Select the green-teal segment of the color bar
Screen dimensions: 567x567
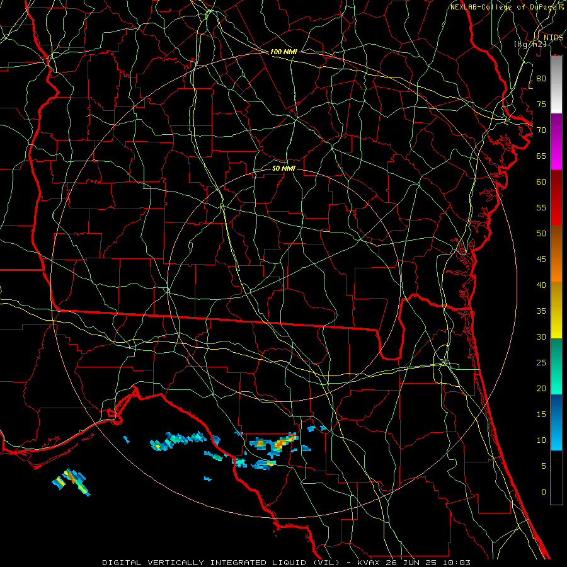pyautogui.click(x=556, y=366)
